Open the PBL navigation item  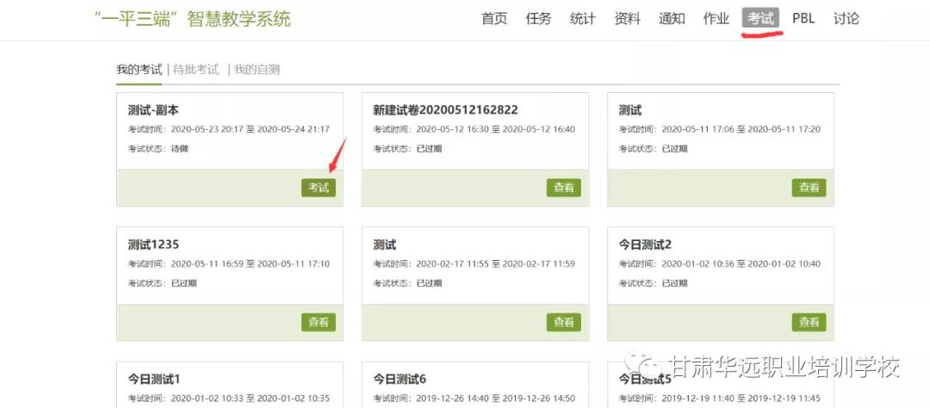[x=803, y=18]
